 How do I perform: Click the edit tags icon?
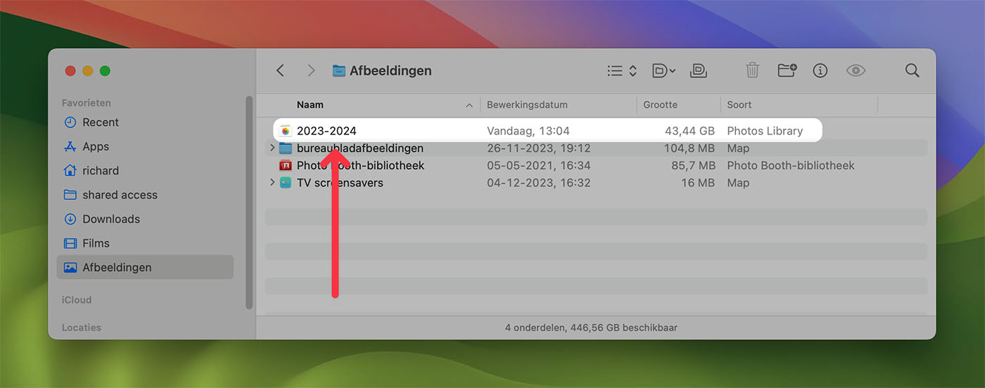tap(699, 70)
